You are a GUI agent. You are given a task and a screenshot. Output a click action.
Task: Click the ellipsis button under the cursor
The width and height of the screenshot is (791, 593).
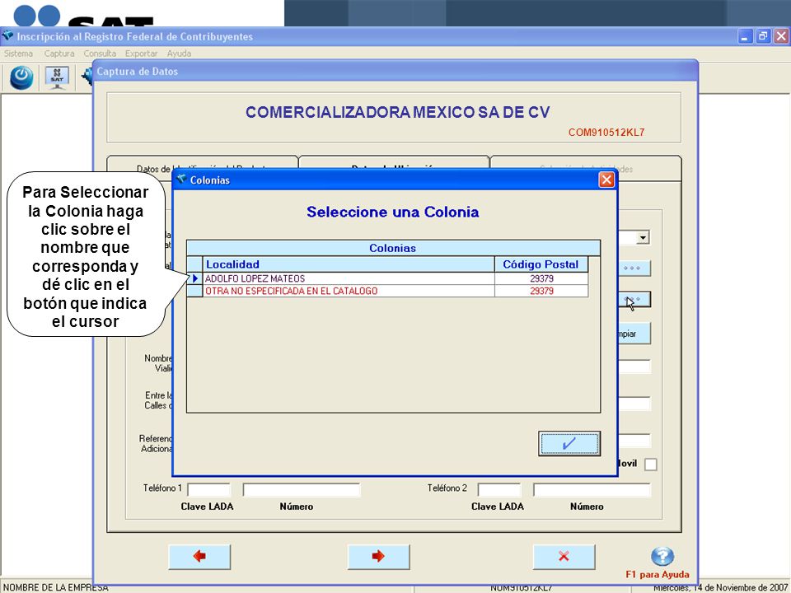(x=634, y=300)
